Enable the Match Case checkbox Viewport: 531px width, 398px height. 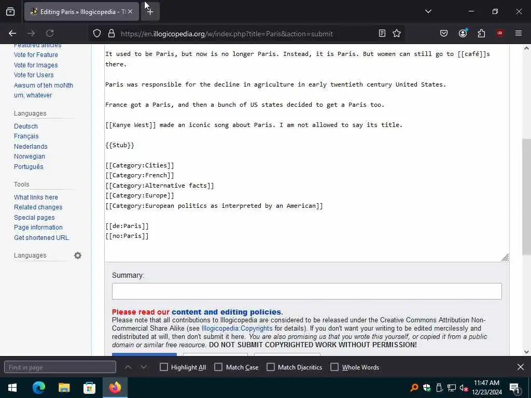coord(218,367)
